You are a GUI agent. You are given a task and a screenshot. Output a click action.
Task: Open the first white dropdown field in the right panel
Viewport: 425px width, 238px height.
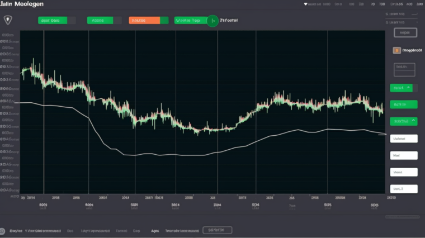[403, 139]
